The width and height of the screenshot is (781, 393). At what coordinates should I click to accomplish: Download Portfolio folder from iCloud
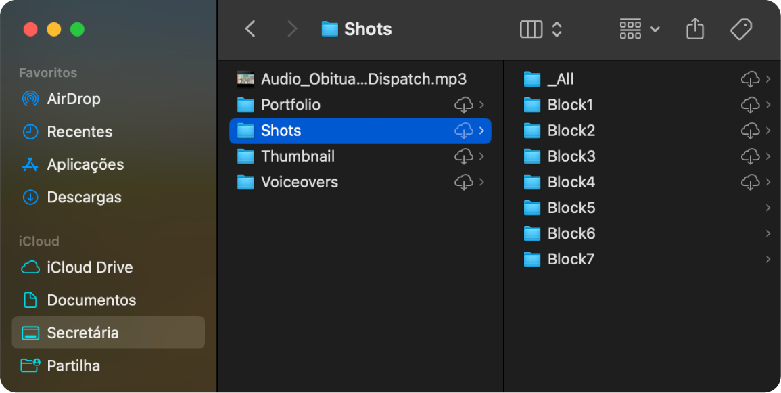click(x=463, y=105)
